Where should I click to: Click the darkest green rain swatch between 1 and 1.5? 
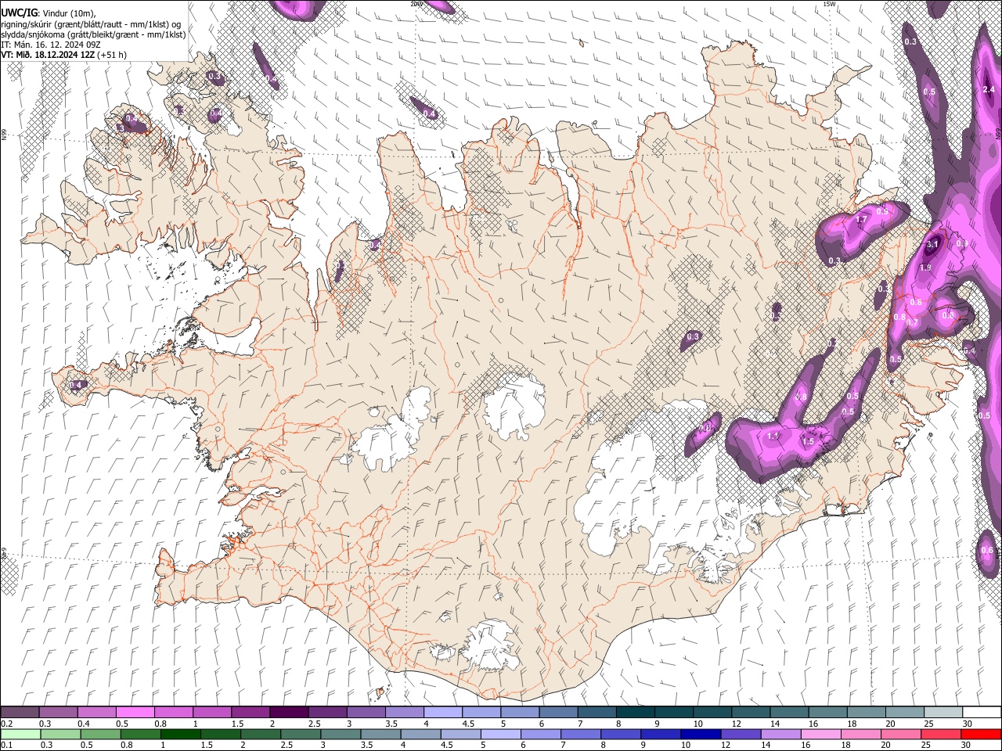[180, 734]
